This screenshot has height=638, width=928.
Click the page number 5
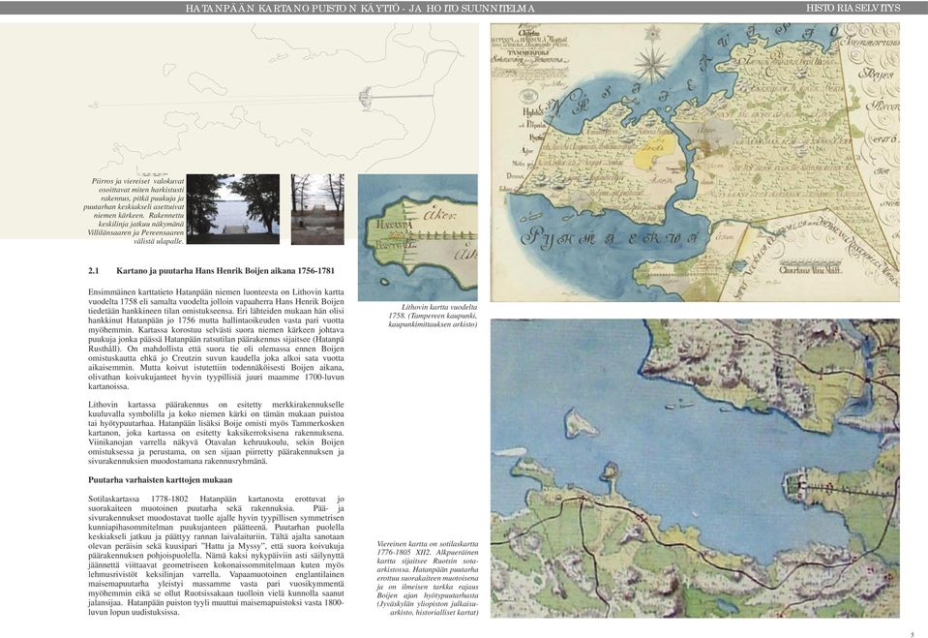(x=912, y=634)
